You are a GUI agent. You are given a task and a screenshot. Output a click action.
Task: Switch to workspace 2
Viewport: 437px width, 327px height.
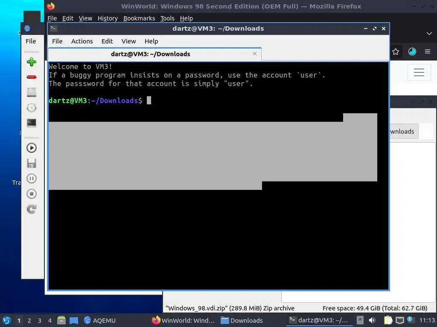click(x=29, y=321)
